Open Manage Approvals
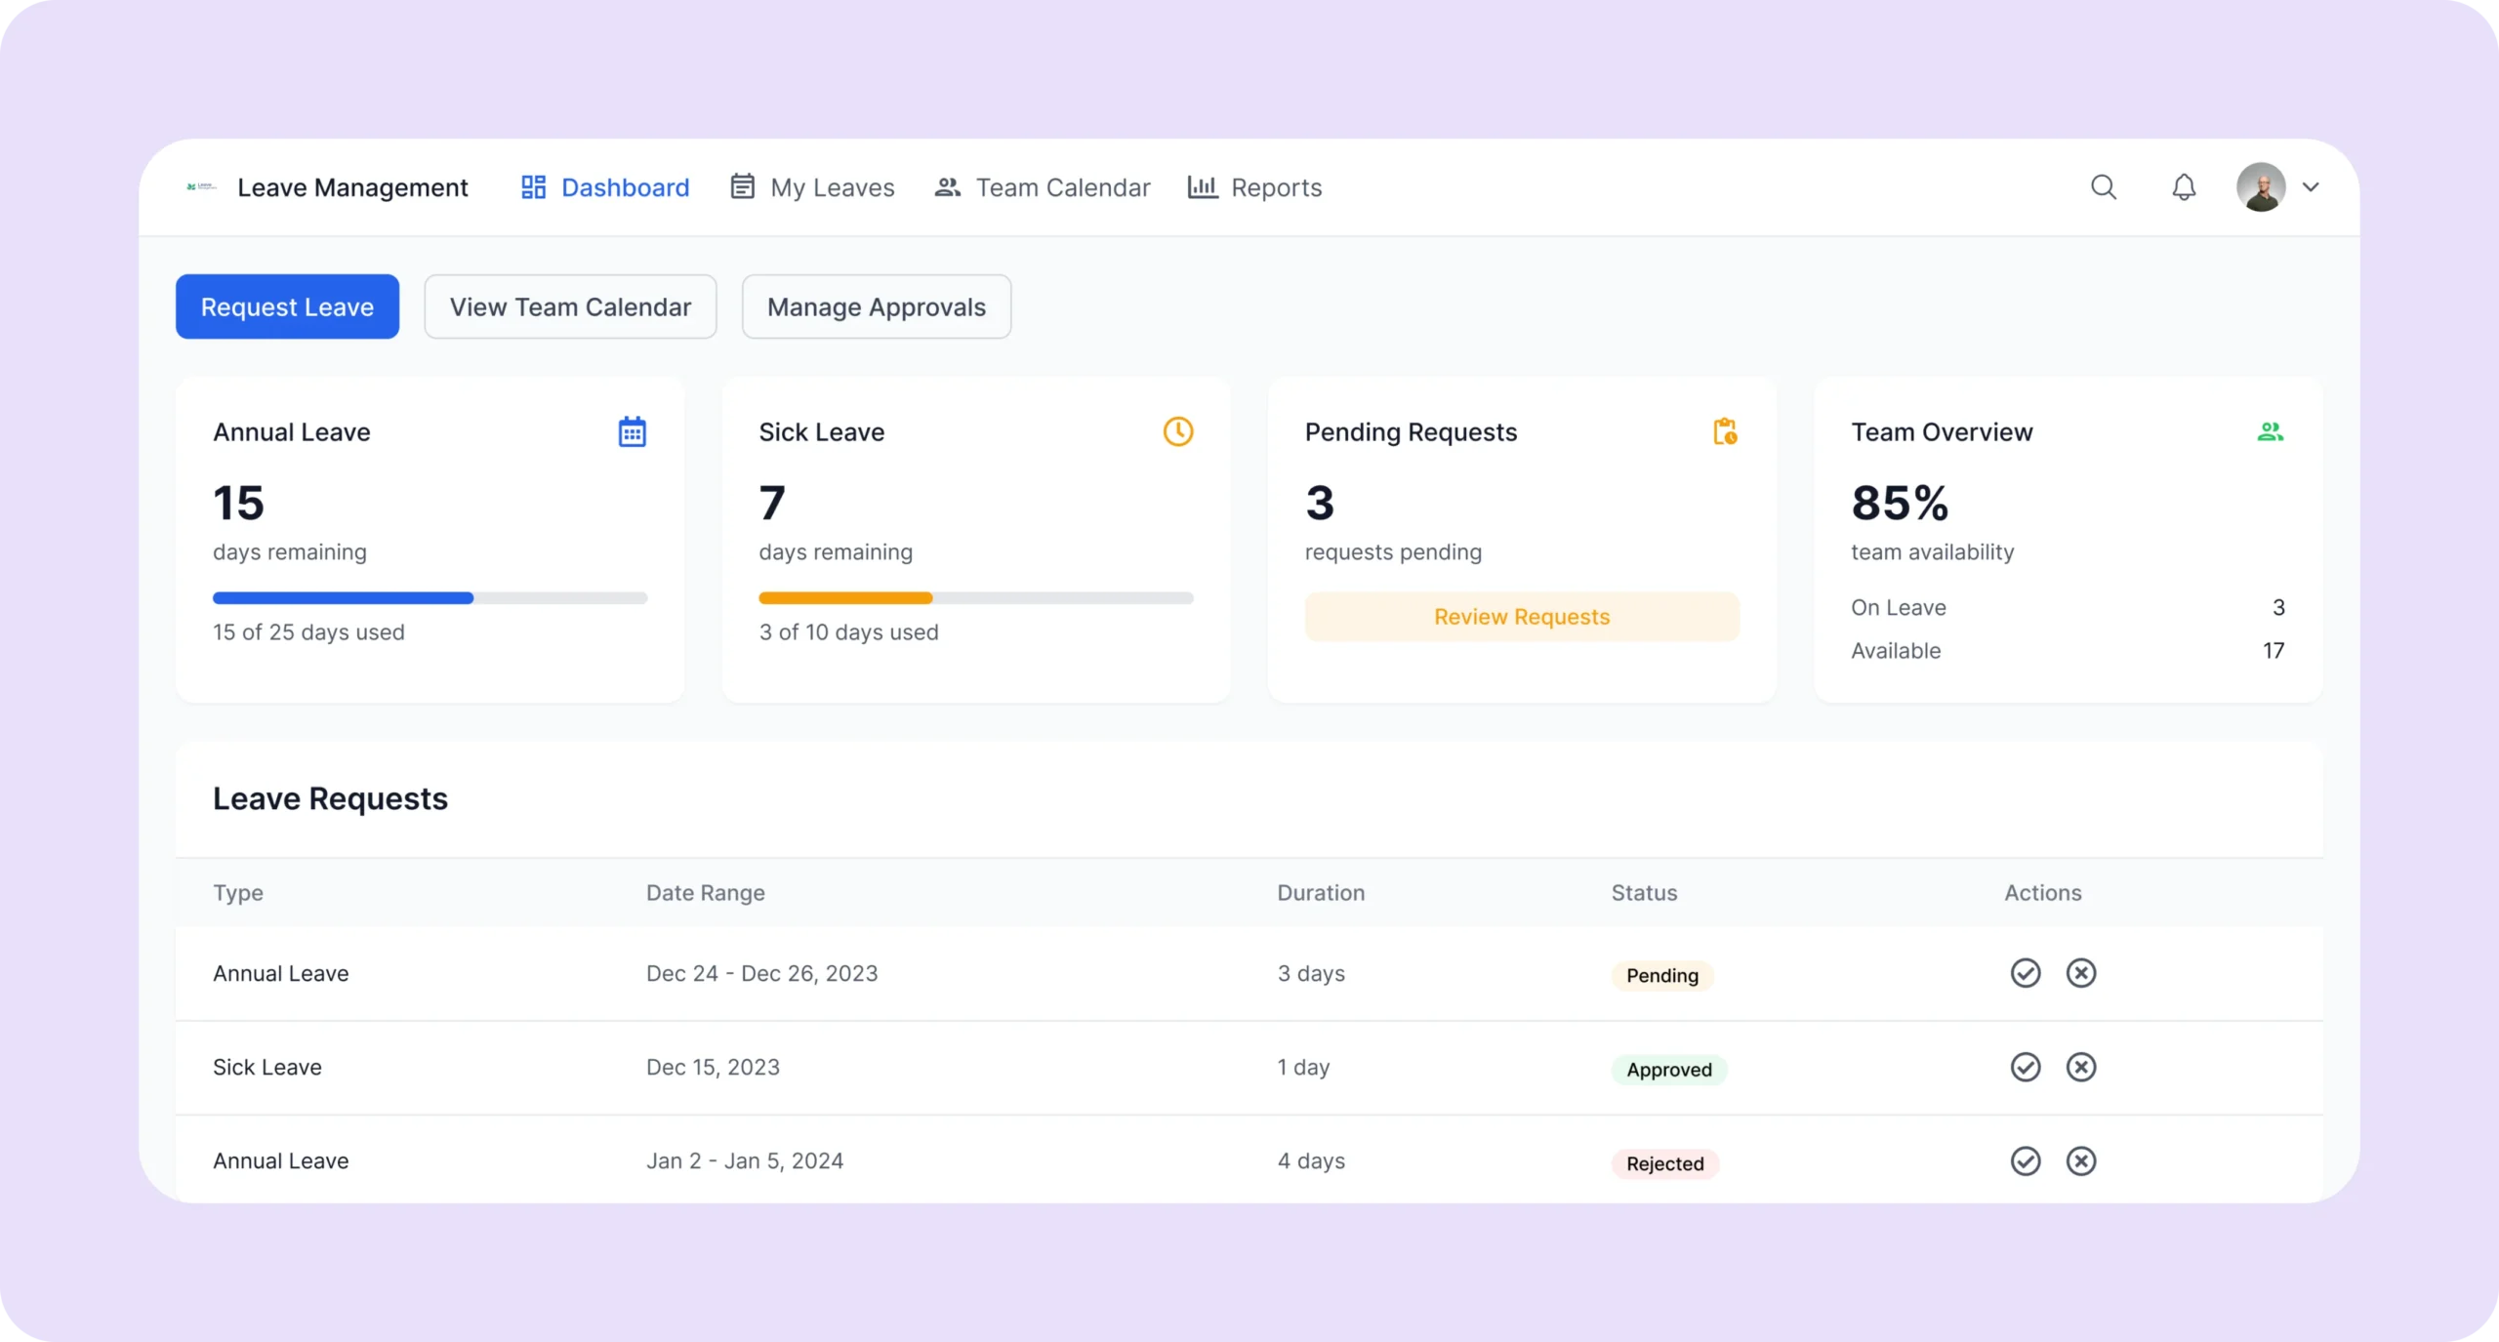This screenshot has height=1342, width=2499. 876,306
